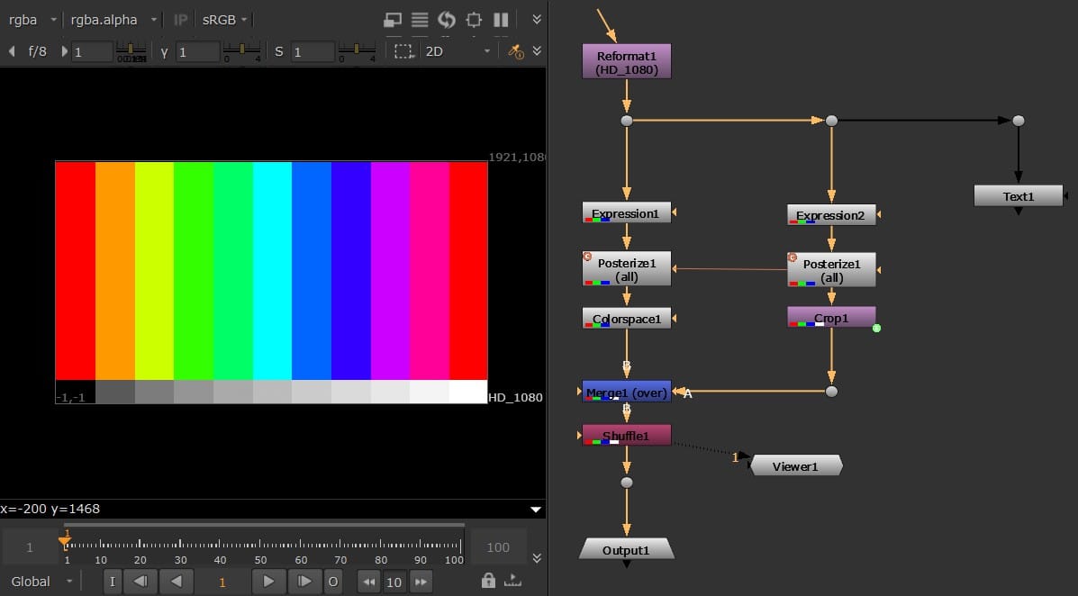Select the Crop1 node
Image resolution: width=1078 pixels, height=596 pixels.
point(831,317)
